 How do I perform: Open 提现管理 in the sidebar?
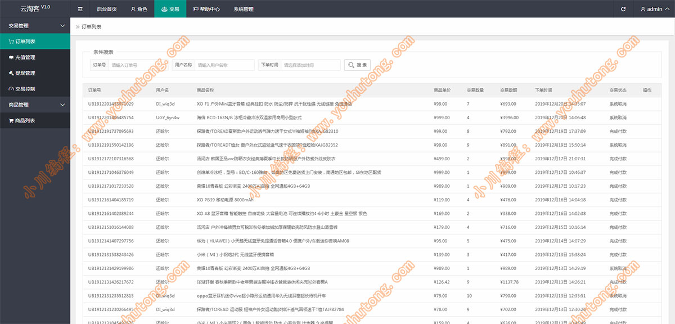coord(35,73)
